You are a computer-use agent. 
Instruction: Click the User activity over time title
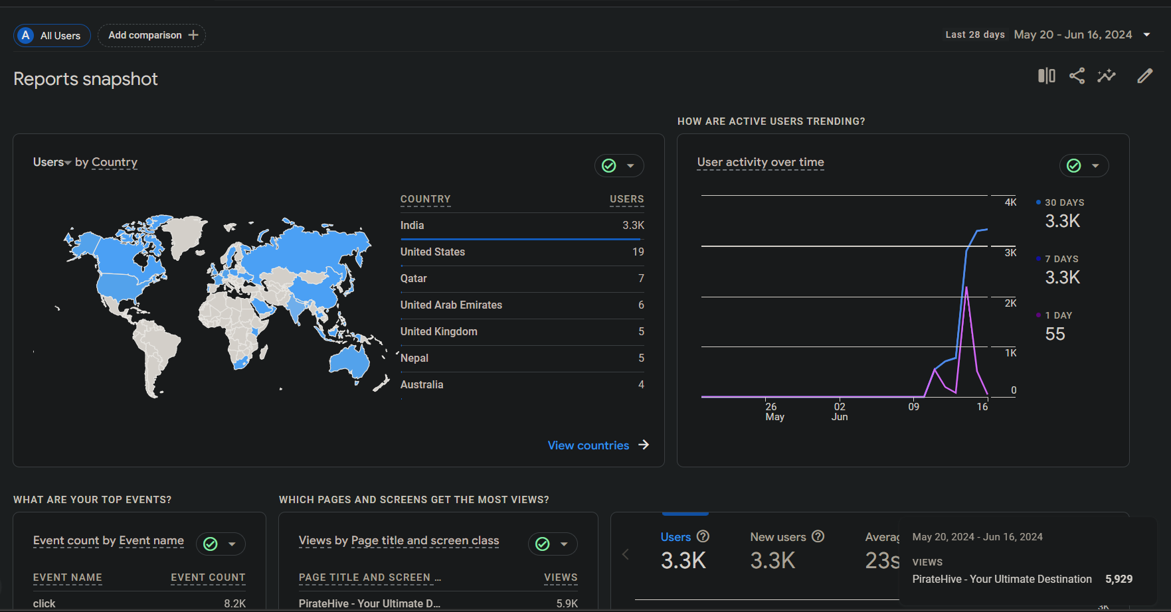(x=761, y=162)
